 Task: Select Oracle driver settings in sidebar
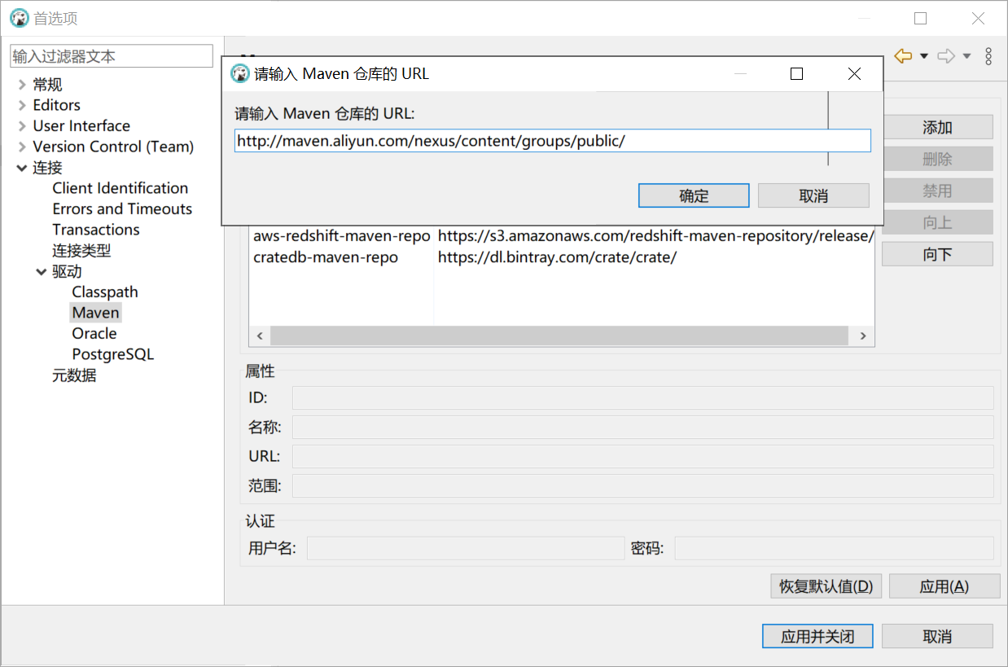[94, 333]
